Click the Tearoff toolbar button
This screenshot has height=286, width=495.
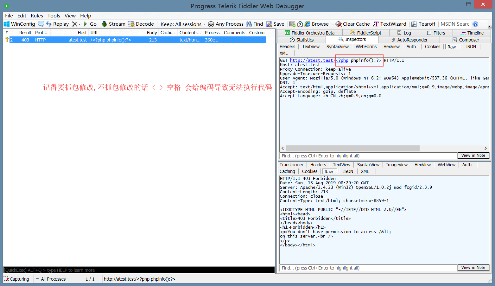(x=423, y=24)
